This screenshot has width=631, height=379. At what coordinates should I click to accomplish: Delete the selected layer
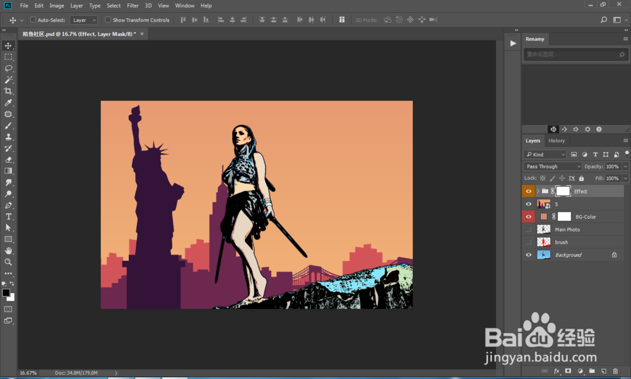click(615, 371)
